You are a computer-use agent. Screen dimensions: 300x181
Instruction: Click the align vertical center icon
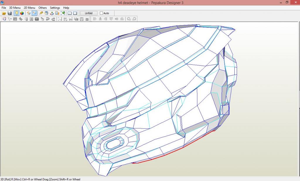tap(116, 19)
